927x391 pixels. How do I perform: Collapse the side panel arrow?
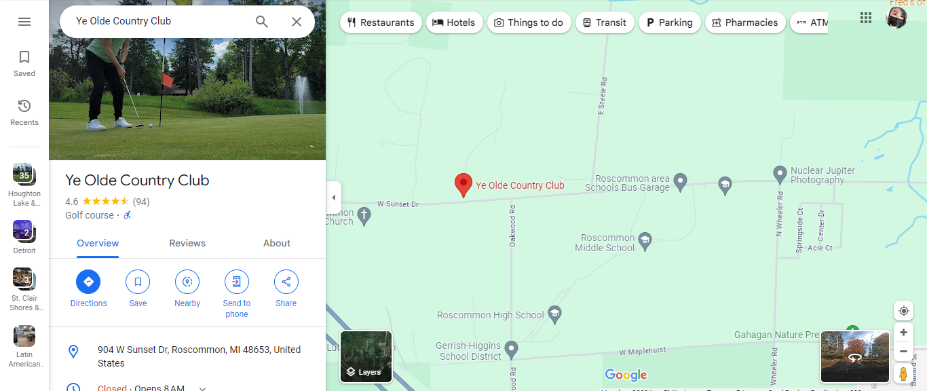333,198
